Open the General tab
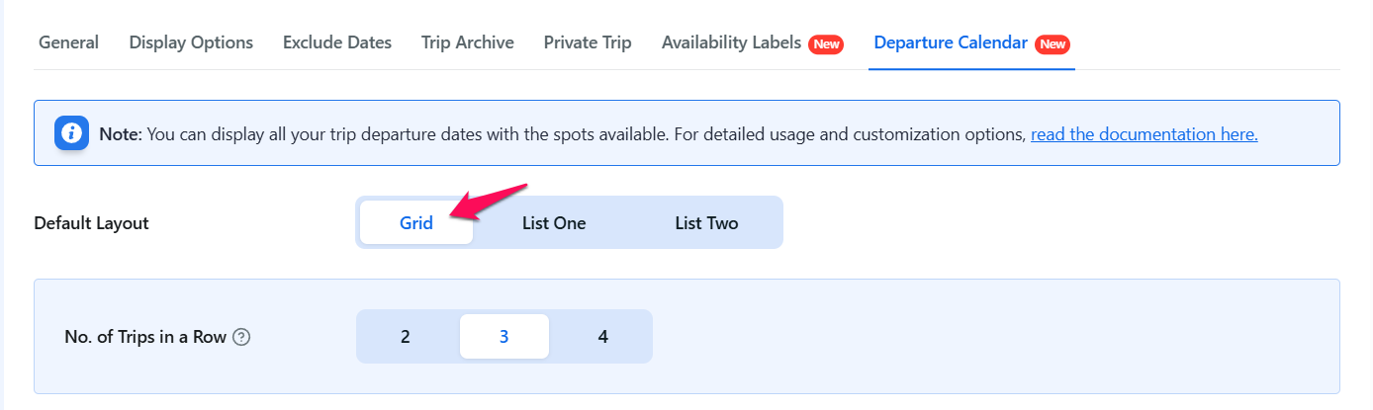The image size is (1373, 410). point(68,42)
